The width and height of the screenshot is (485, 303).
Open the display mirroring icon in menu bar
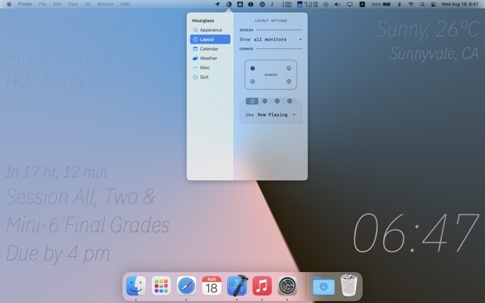[x=349, y=5]
